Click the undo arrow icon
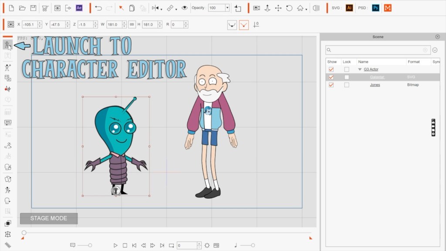This screenshot has width=446, height=251. [x=98, y=8]
